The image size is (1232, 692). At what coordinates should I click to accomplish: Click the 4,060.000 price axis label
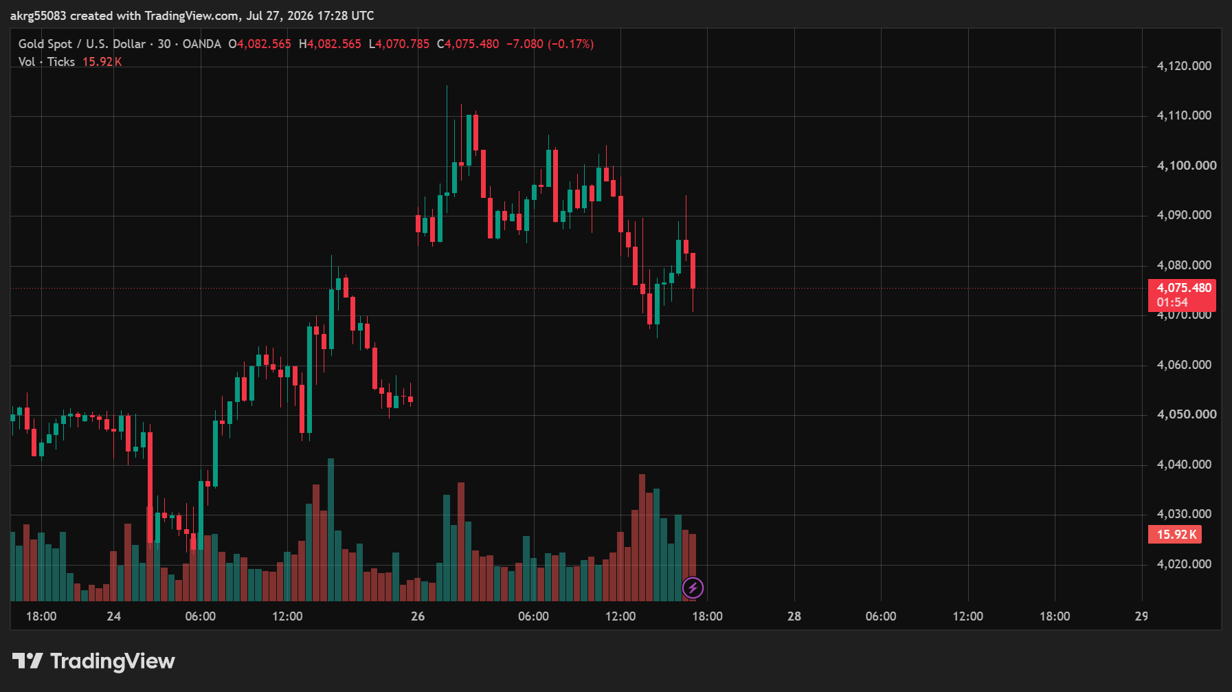click(x=1184, y=365)
